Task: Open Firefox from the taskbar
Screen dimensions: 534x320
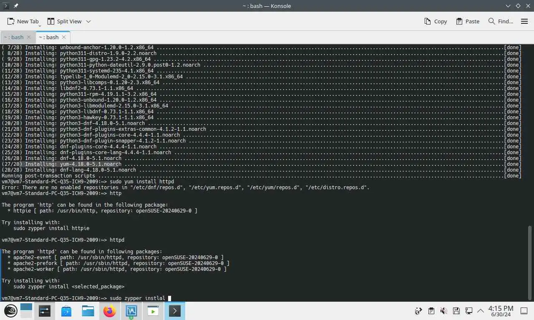Action: click(x=110, y=311)
